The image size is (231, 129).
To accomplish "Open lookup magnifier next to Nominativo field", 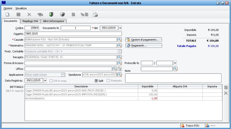I will click(120, 45).
